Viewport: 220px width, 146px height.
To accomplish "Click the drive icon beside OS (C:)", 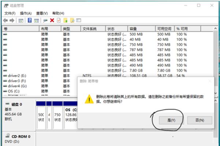I will 5,91.
